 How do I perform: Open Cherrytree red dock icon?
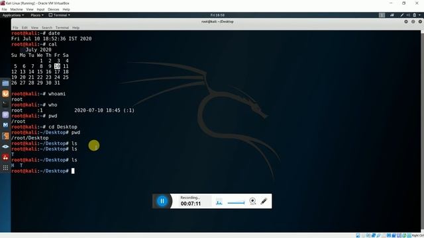[5, 157]
